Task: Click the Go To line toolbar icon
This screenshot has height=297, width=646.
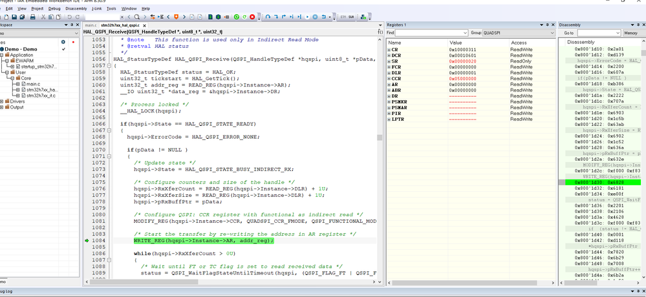Action: pos(160,17)
